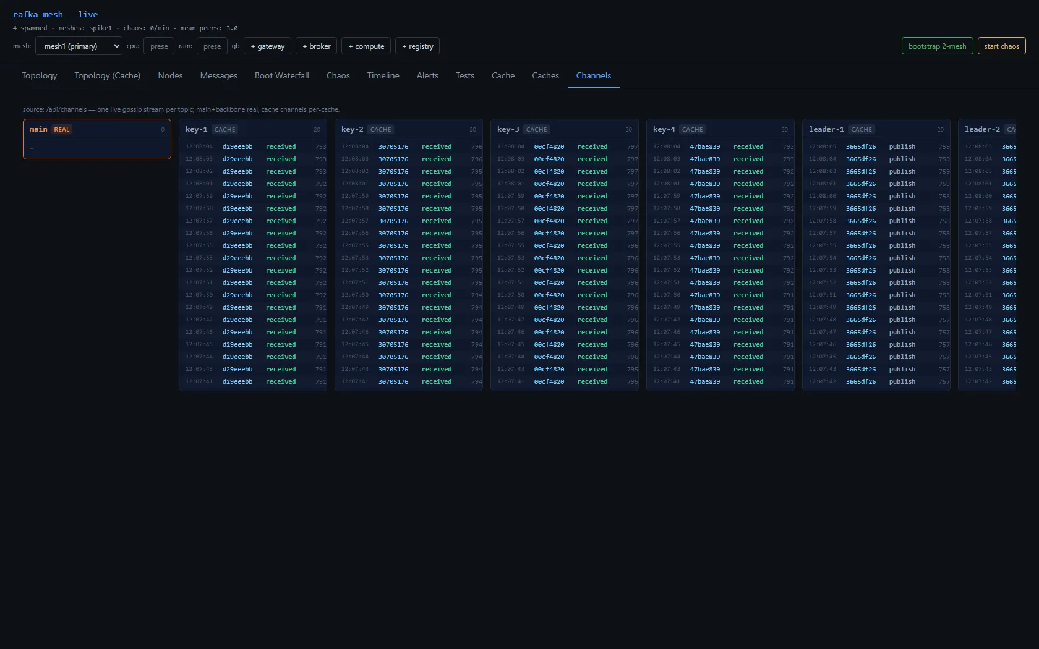Open the Alerts tab
The image size is (1039, 649).
(x=427, y=75)
